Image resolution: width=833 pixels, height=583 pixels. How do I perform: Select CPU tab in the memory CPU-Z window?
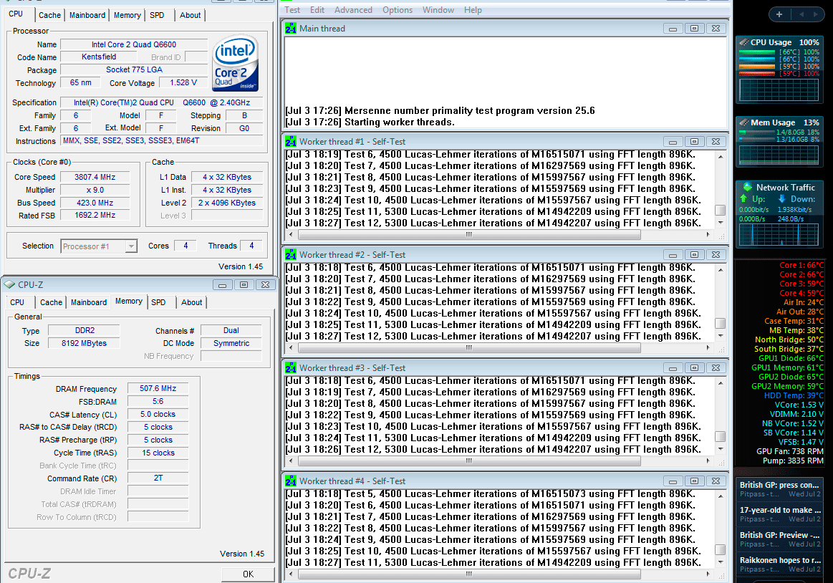pyautogui.click(x=17, y=302)
